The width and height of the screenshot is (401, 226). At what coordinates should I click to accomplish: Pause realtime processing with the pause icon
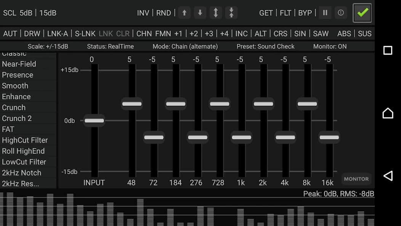(x=325, y=13)
